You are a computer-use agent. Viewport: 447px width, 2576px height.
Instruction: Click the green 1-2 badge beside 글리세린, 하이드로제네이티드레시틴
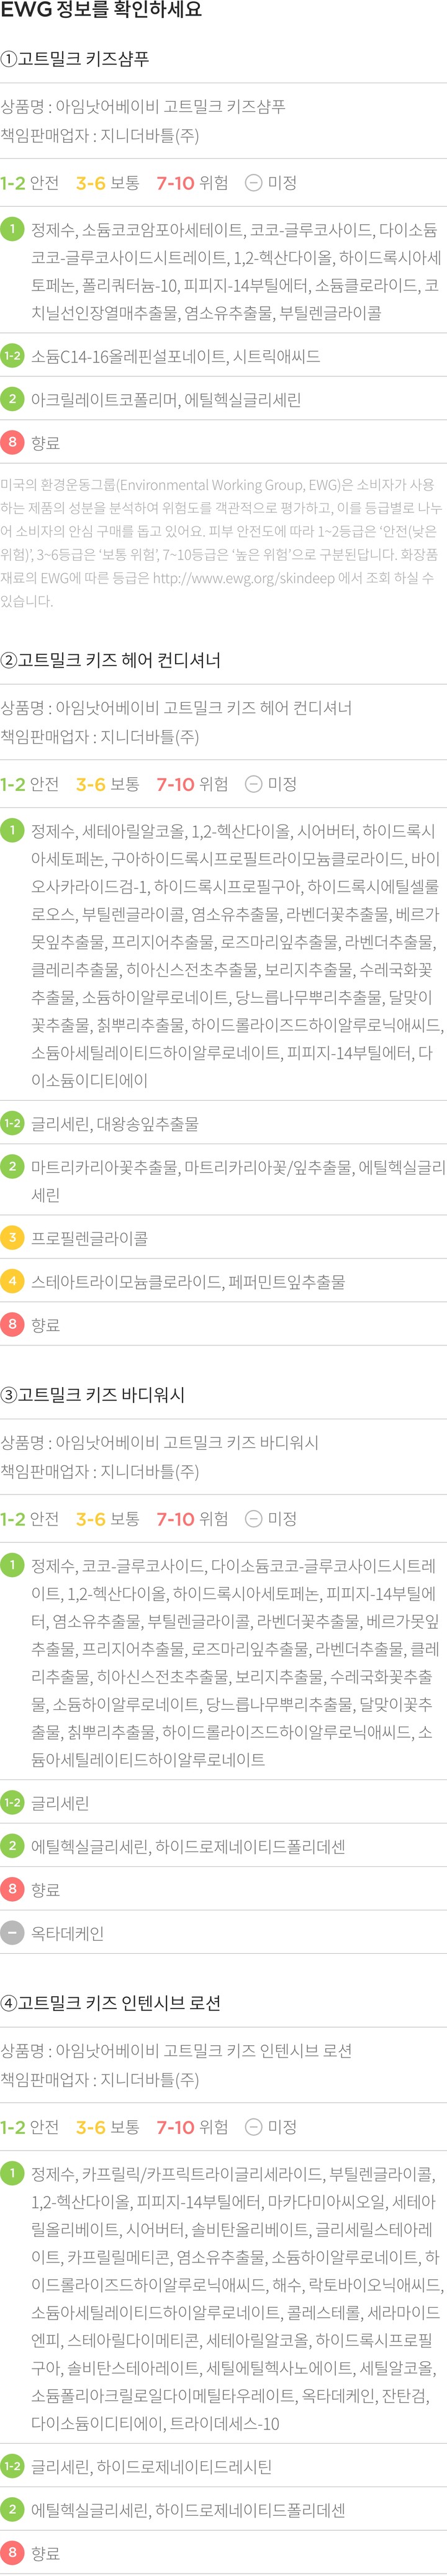point(12,2466)
